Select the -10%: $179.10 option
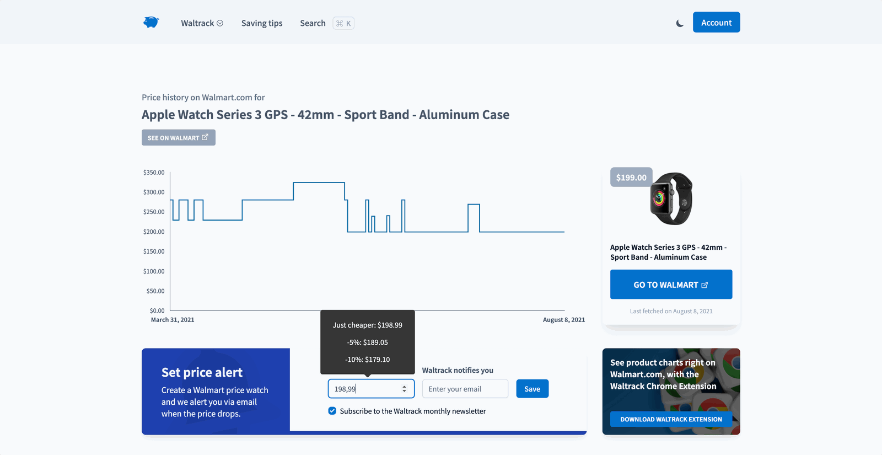 pos(368,359)
